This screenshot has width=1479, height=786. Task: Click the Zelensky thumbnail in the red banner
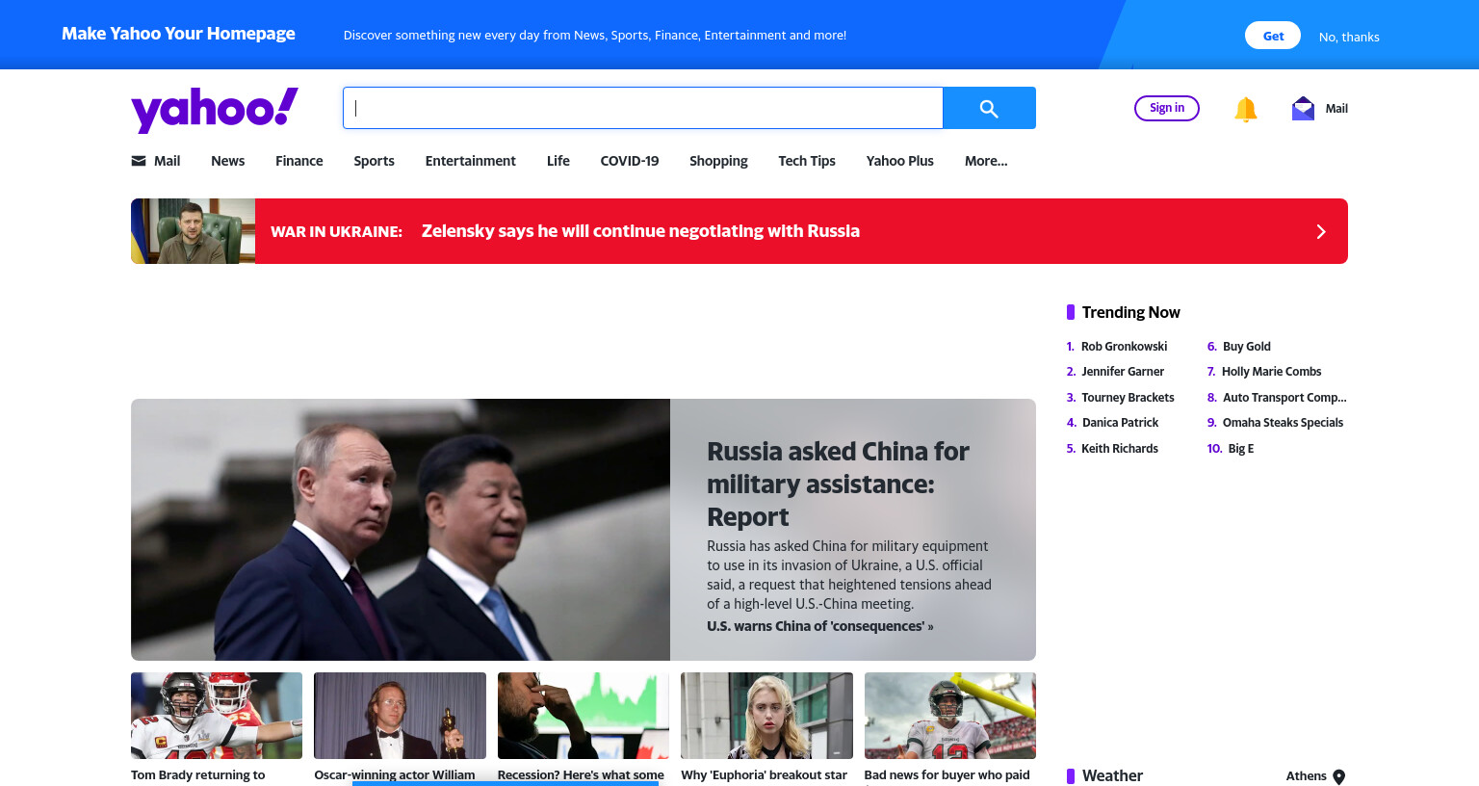click(193, 231)
